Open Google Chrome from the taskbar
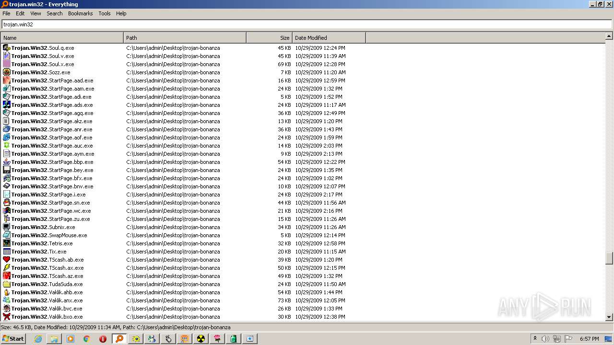The height and width of the screenshot is (345, 614). [87, 339]
